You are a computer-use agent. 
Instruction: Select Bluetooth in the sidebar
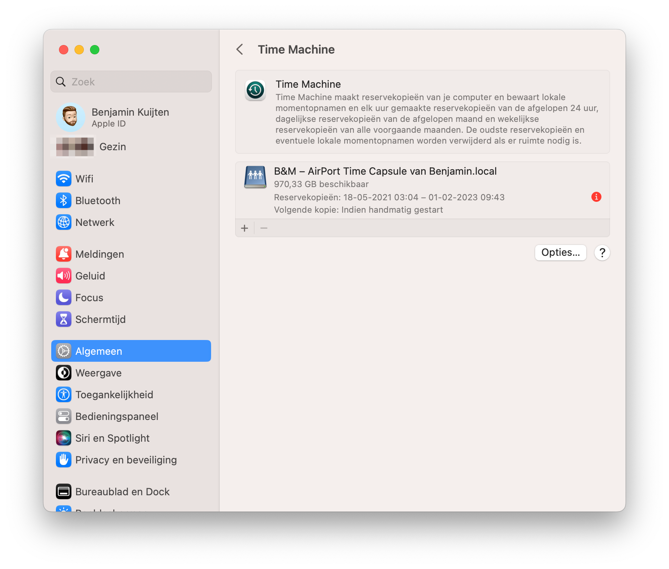[x=131, y=200]
